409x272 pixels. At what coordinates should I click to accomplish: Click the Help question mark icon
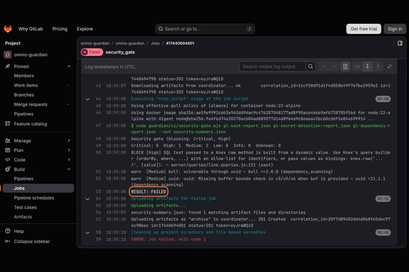coord(8,231)
